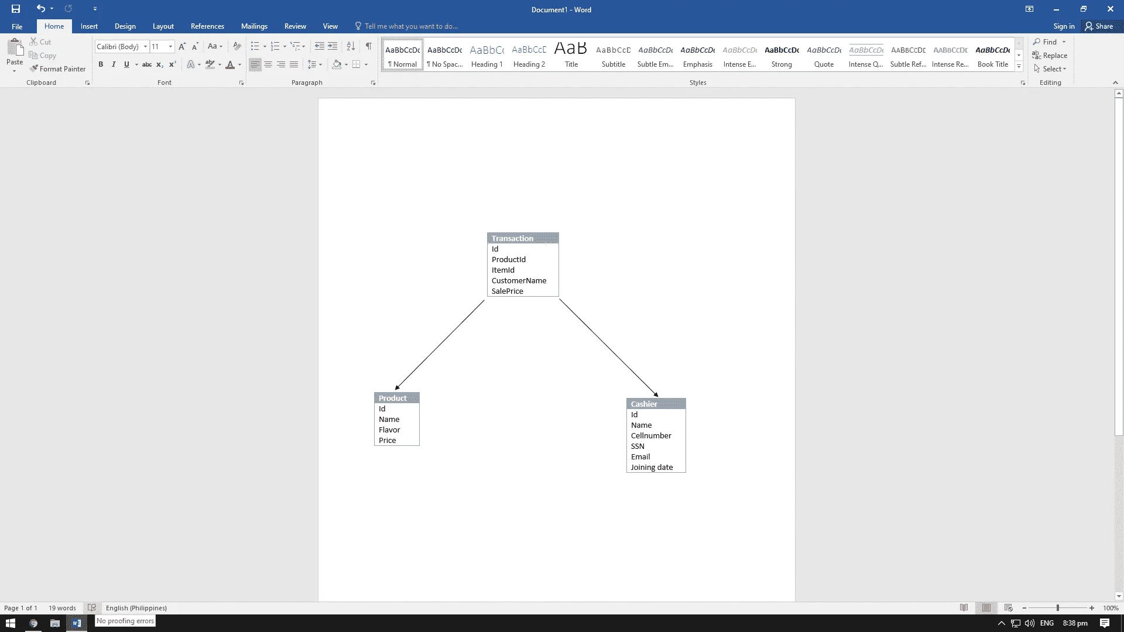Switch to Web Layout view
This screenshot has height=632, width=1124.
click(1009, 608)
